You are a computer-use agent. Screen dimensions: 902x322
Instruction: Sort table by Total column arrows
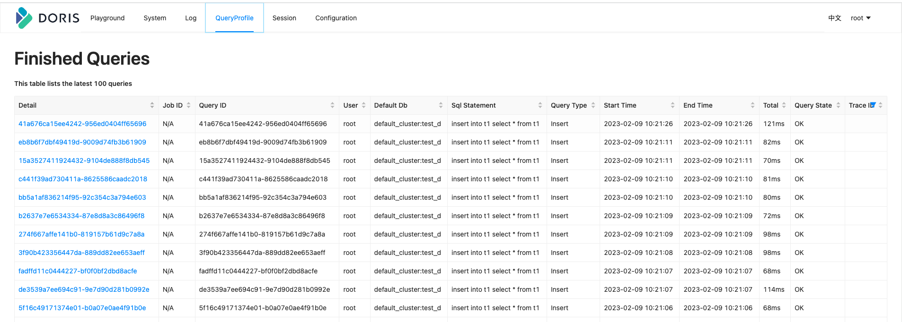(784, 105)
